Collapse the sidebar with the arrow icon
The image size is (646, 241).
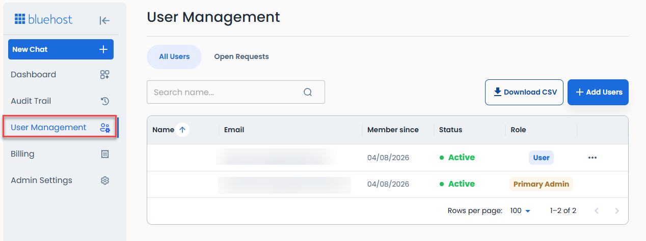[x=104, y=20]
